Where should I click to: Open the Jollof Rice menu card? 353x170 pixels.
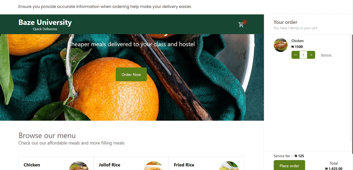tap(131, 163)
